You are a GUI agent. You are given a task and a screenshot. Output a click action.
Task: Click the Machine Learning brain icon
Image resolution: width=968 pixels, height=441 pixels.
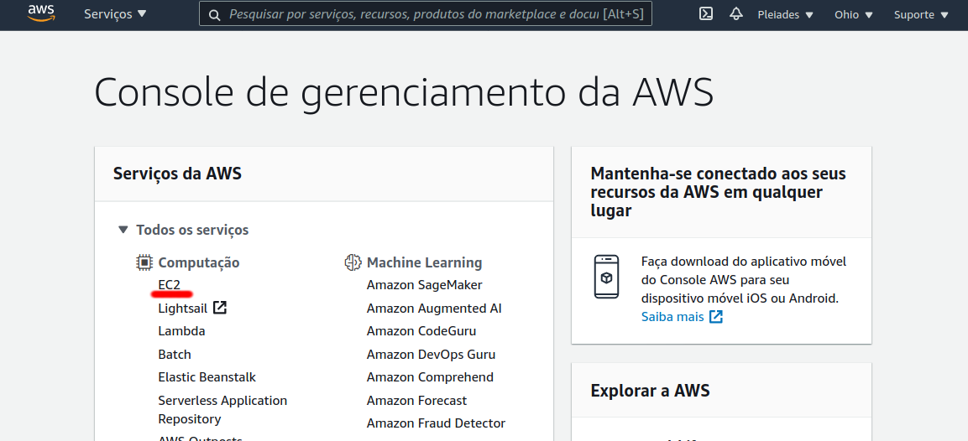(x=353, y=262)
